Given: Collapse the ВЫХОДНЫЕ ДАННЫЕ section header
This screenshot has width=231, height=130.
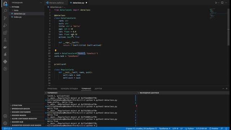Looking at the screenshot, I should coord(149,93).
